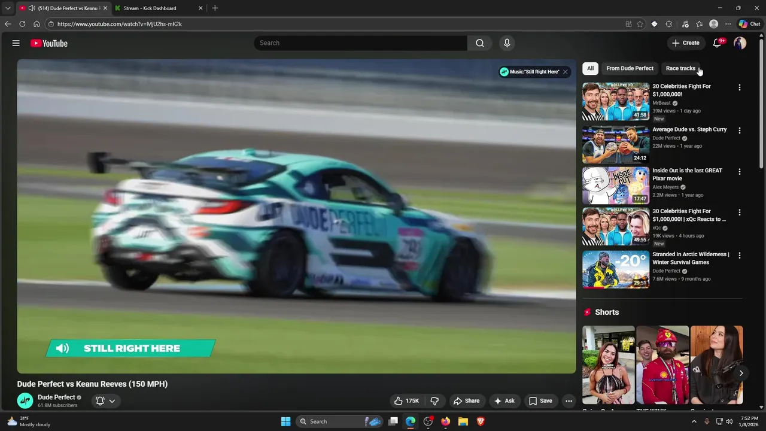Click the YouTube search input field

(361, 43)
